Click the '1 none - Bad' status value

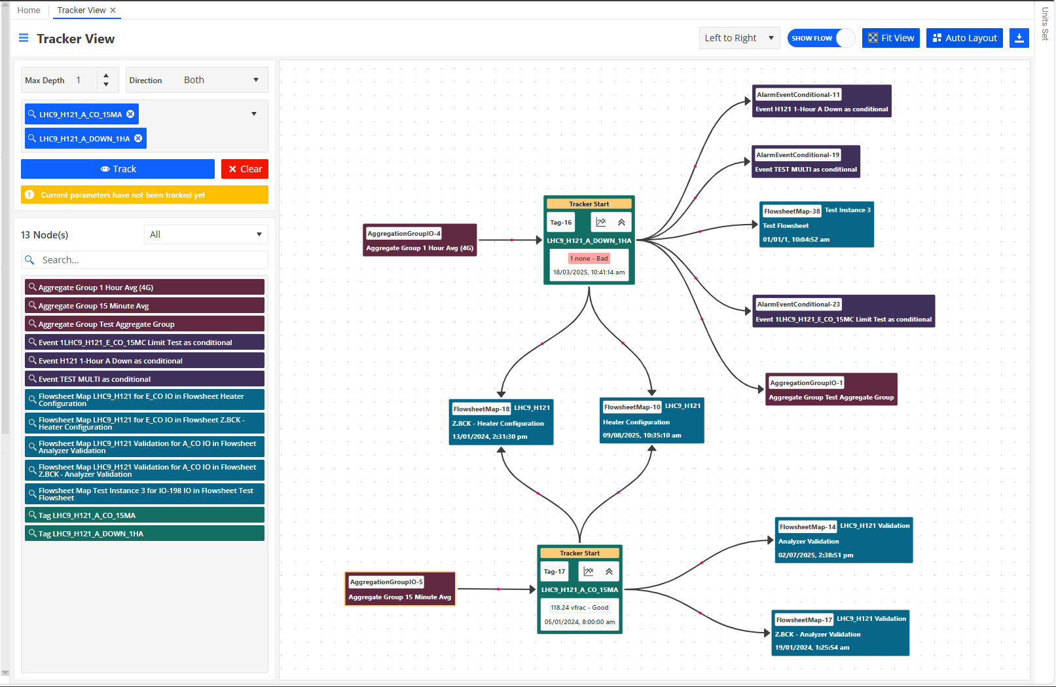pos(589,258)
